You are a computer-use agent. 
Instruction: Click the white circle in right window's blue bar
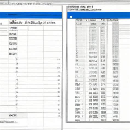coord(71,17)
